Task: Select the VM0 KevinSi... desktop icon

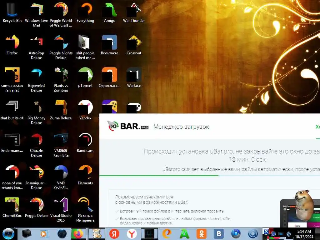Action: 61,177
